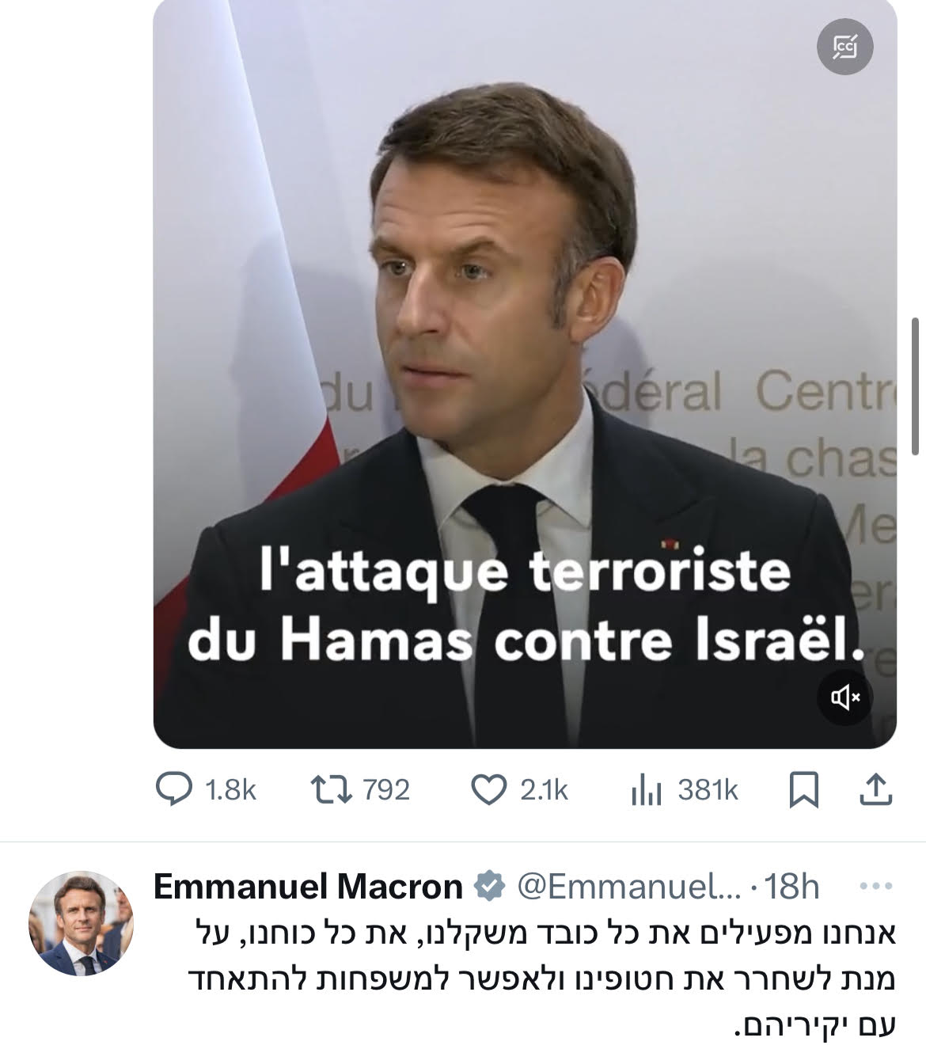The height and width of the screenshot is (1049, 926).
Task: Click the 1.8k replies count
Action: click(x=230, y=790)
